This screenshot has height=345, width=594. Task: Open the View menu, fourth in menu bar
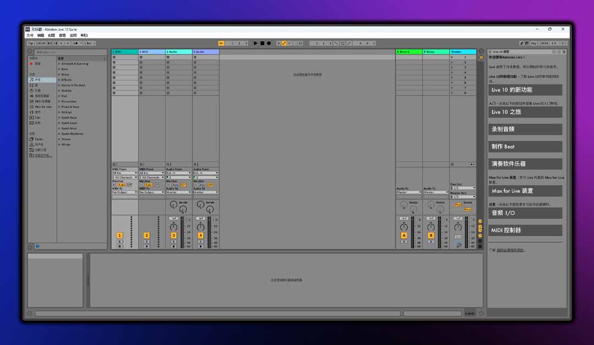pyautogui.click(x=62, y=36)
